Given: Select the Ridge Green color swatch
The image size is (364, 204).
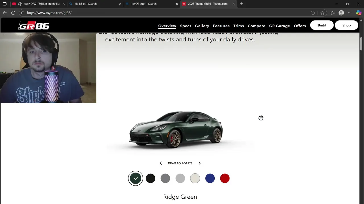Looking at the screenshot, I should [x=136, y=178].
